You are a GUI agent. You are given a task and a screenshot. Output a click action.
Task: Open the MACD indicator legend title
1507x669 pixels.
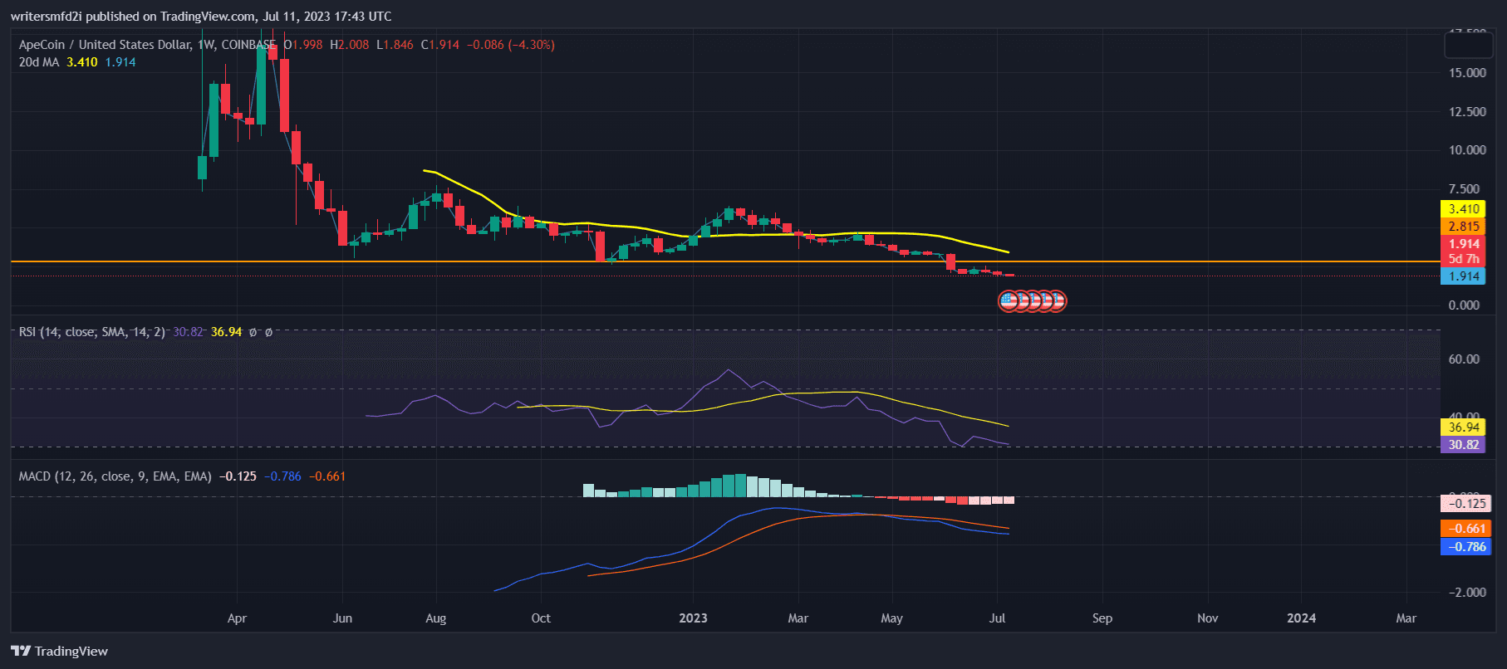[115, 476]
